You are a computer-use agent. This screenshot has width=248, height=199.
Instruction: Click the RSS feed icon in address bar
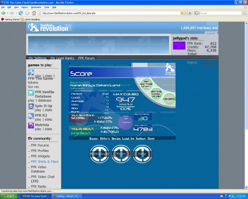[x=182, y=13]
